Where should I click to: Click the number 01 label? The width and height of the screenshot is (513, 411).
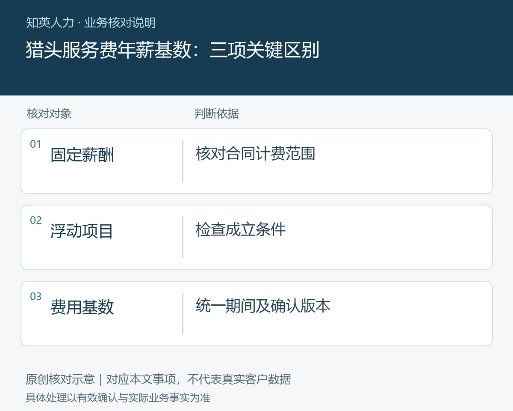pos(35,144)
